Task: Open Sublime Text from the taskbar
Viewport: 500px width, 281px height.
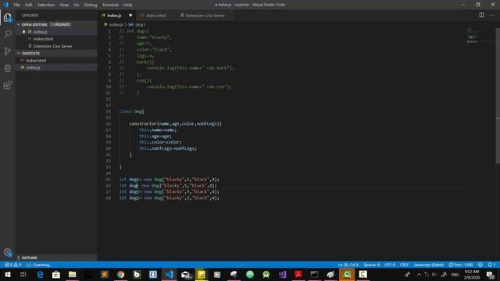Action: (105, 274)
